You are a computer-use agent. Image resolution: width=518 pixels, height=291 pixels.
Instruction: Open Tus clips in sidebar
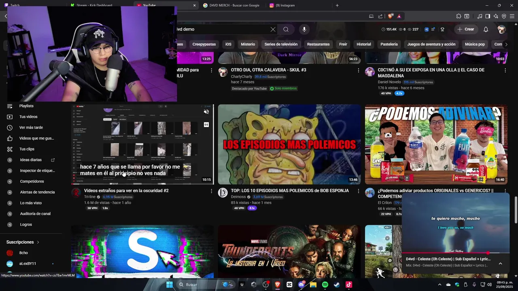32,149
